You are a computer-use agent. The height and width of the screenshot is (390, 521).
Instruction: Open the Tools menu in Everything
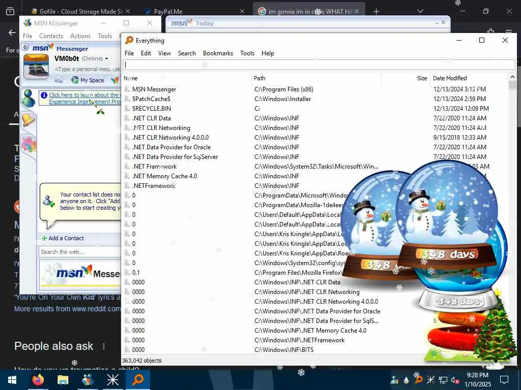point(247,53)
